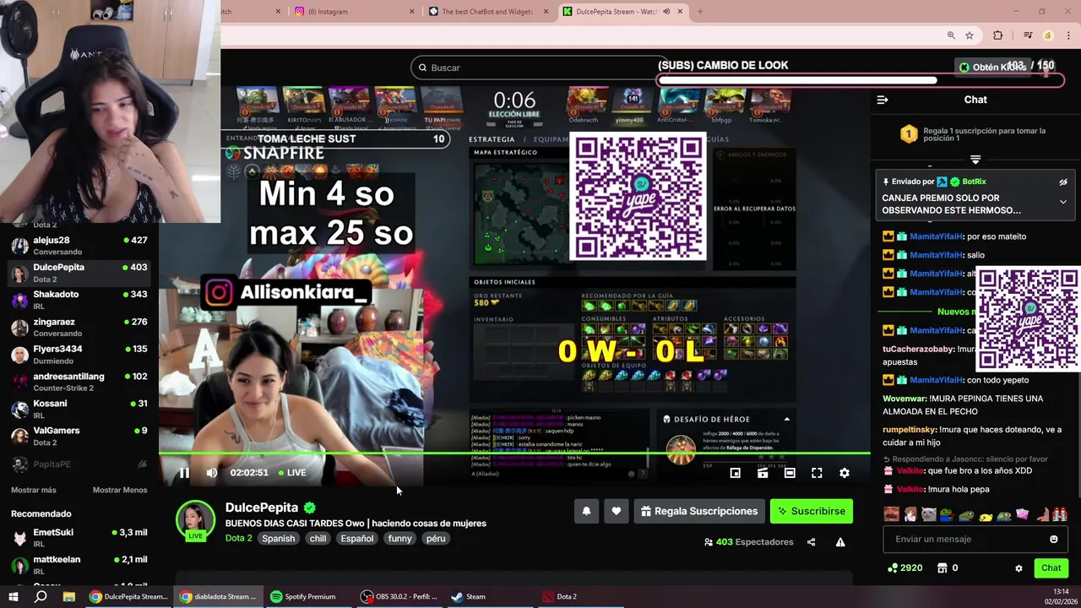Viewport: 1081px width, 608px height.
Task: Select the péru tag
Action: tap(436, 539)
